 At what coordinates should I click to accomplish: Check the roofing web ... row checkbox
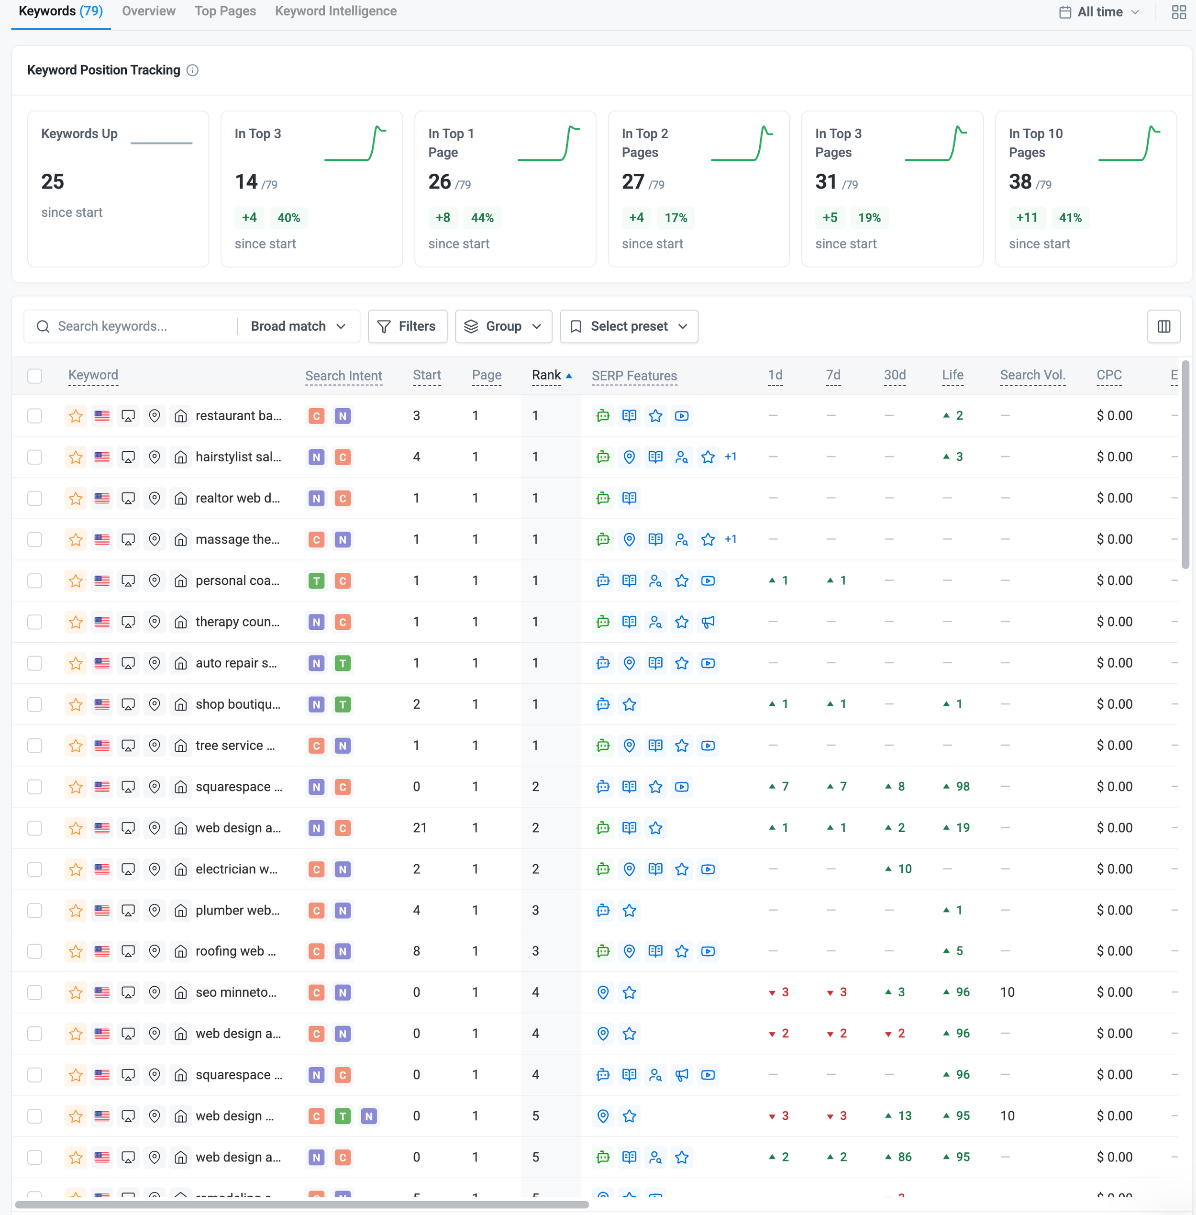[34, 951]
